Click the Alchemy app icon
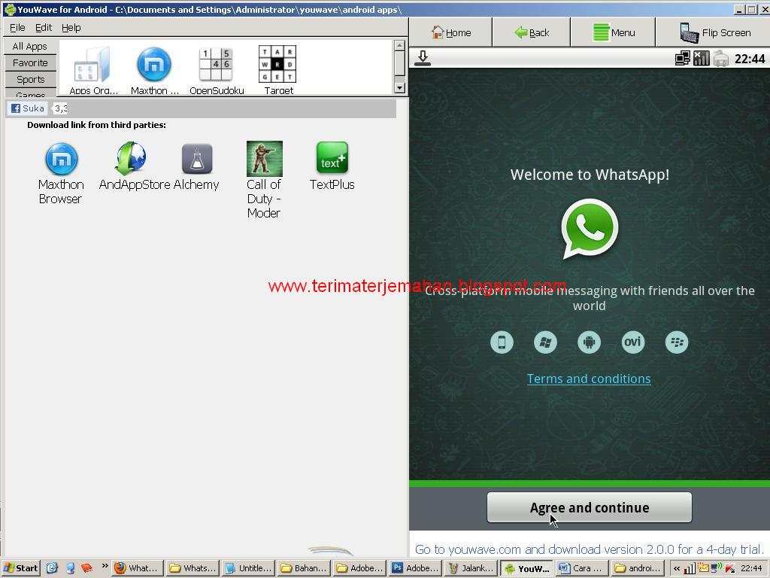Image resolution: width=770 pixels, height=578 pixels. pyautogui.click(x=197, y=159)
